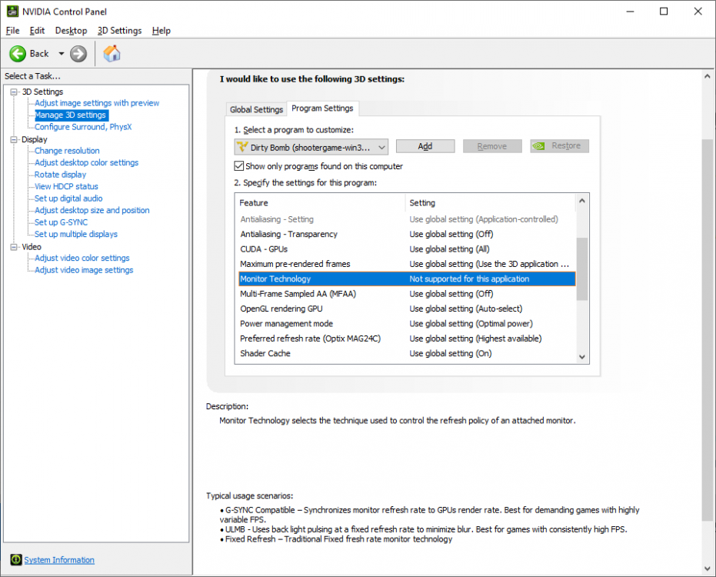Open the Desktop menu

(71, 31)
